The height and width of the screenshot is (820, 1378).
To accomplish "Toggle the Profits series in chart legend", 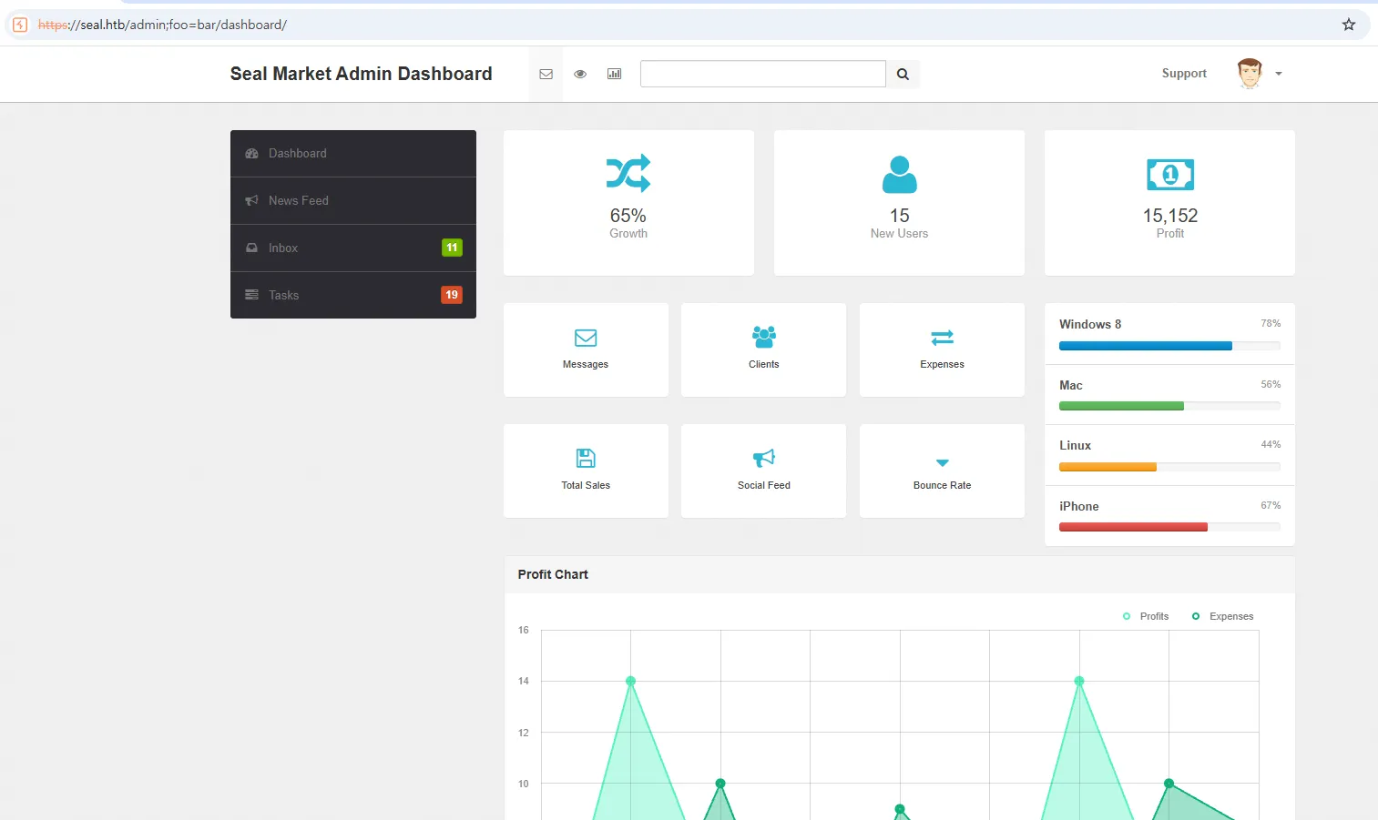I will click(1146, 616).
